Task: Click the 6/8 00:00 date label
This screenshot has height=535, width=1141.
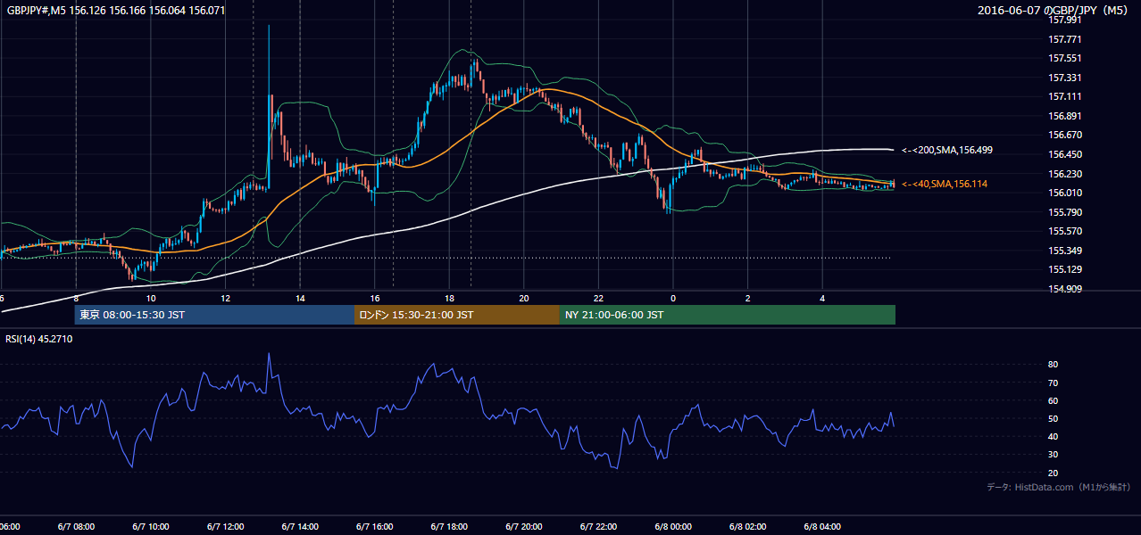Action: coord(673,527)
